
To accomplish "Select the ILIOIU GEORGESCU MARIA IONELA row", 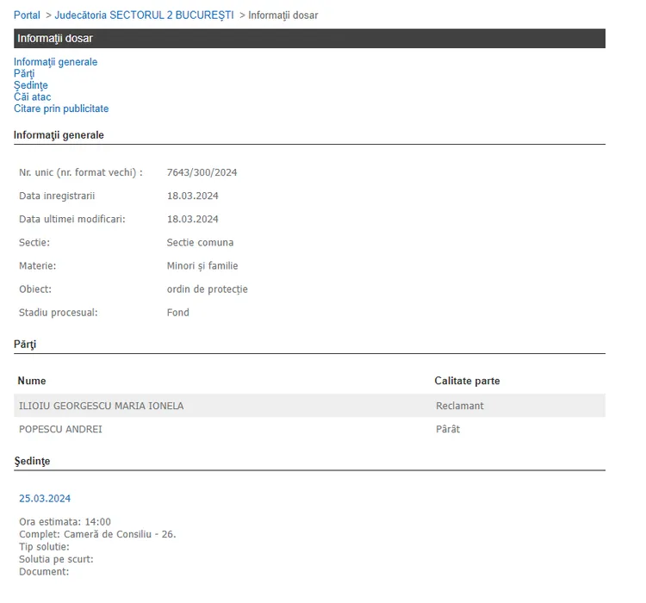I will tap(101, 406).
